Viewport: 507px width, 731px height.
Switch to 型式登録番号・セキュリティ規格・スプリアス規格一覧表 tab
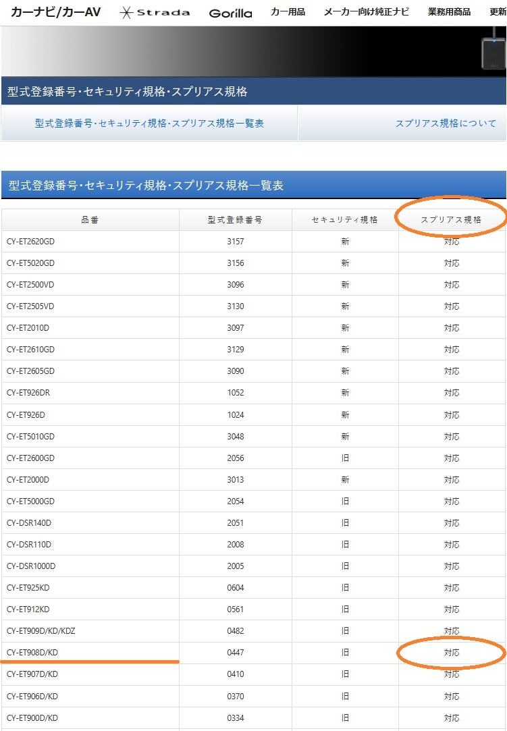(x=149, y=124)
